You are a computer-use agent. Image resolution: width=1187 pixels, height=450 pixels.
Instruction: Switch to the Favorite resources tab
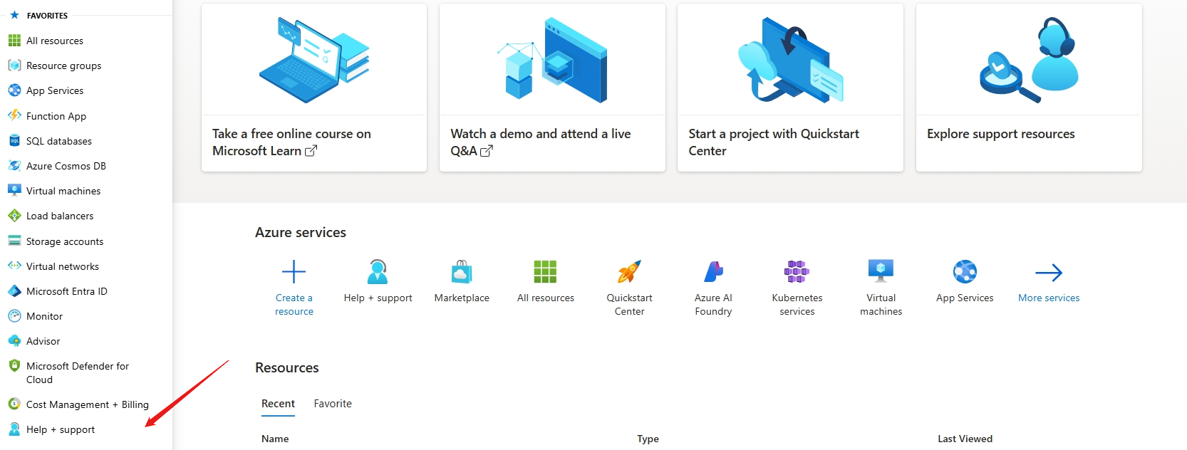333,404
